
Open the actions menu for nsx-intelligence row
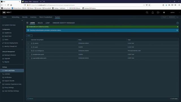28,51
